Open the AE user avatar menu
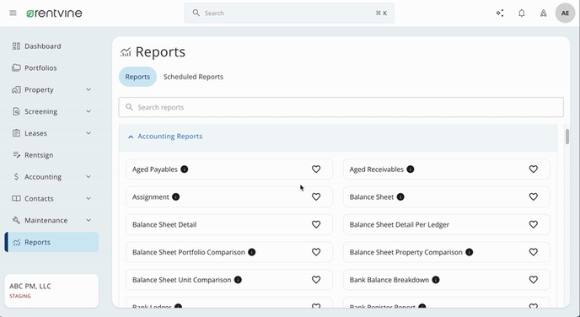 (x=565, y=13)
